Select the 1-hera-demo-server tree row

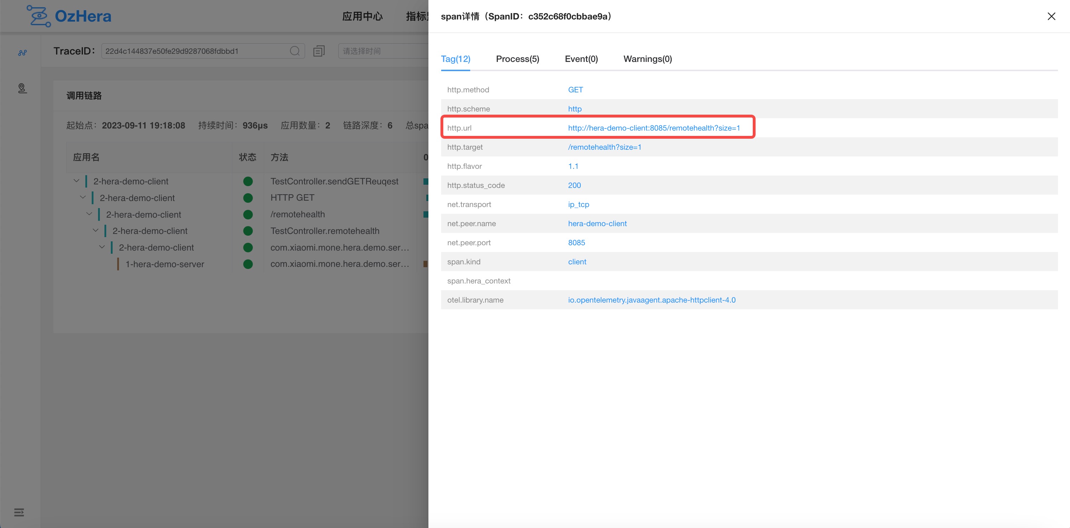click(x=165, y=264)
